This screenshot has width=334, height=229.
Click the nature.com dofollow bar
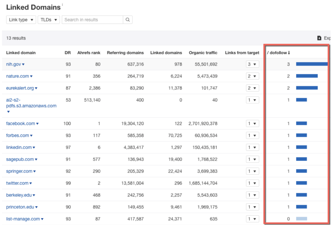click(x=307, y=76)
